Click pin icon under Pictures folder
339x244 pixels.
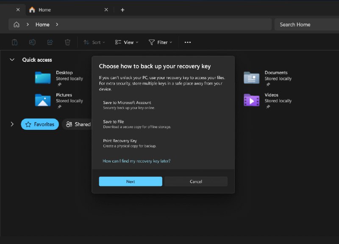point(59,107)
